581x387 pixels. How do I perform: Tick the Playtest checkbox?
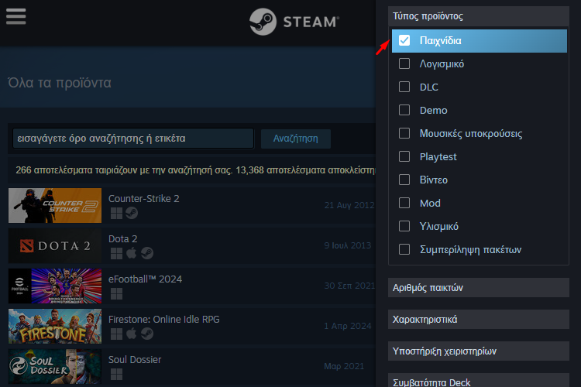pyautogui.click(x=404, y=156)
